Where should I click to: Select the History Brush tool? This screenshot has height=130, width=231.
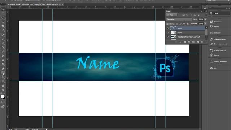[3, 47]
